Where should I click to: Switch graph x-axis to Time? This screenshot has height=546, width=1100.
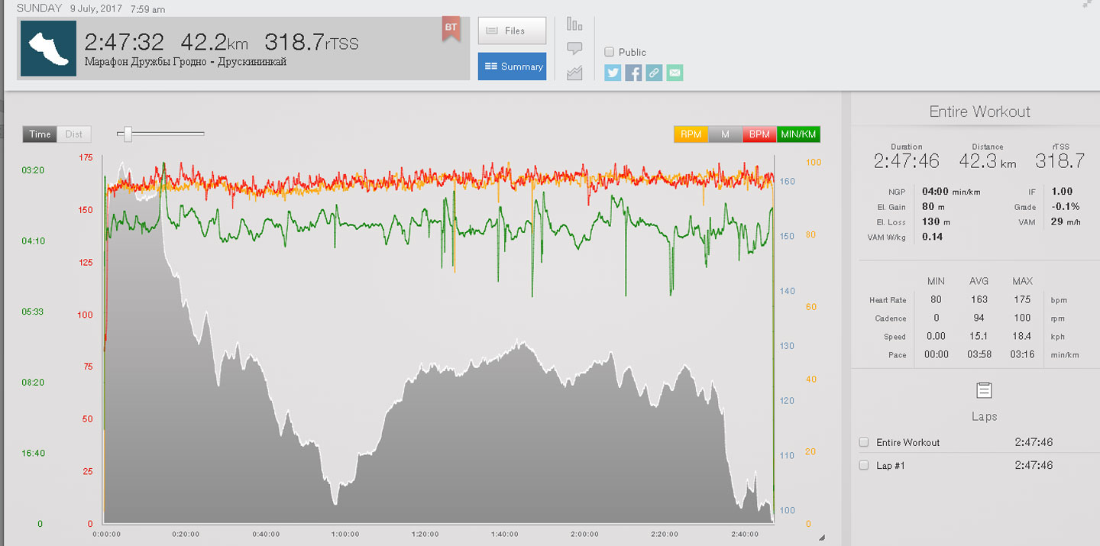coord(40,134)
